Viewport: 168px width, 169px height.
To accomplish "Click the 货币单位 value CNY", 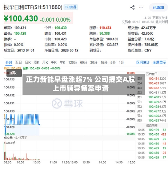I will click(x=148, y=50).
